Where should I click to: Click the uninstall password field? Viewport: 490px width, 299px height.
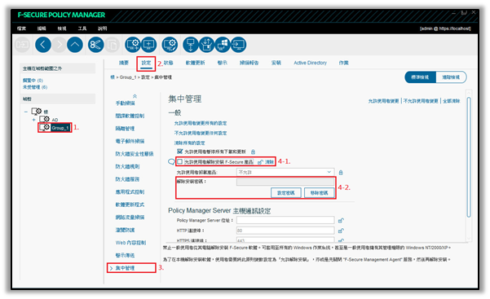(x=285, y=182)
